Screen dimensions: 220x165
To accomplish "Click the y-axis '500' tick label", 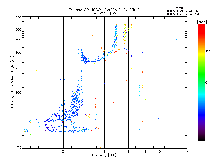I will coord(18,40).
